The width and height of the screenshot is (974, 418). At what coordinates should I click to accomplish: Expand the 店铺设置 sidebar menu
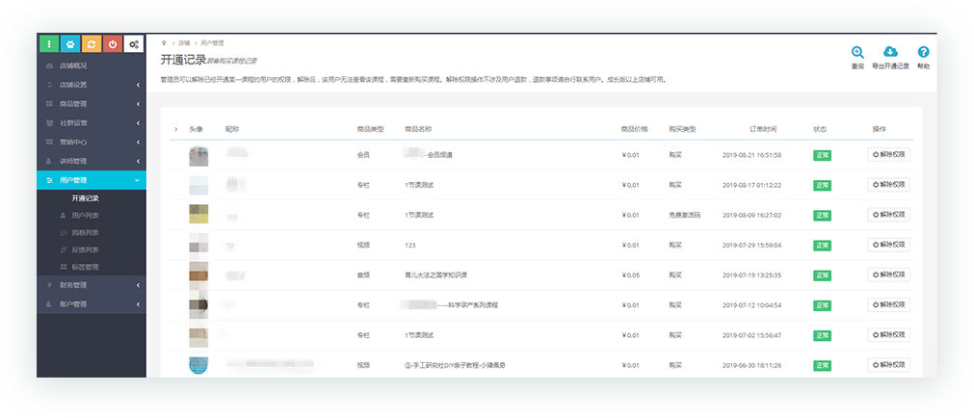[92, 85]
